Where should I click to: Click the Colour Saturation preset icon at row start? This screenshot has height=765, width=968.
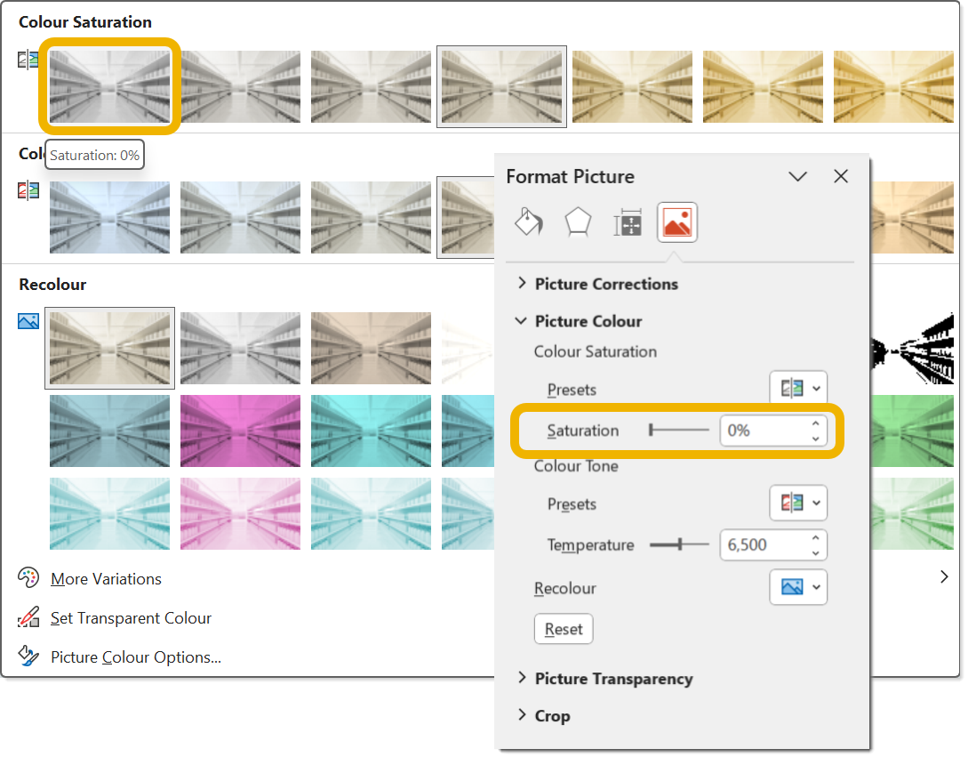point(28,59)
